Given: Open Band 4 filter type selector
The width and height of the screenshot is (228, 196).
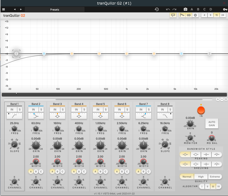Looking at the screenshot, I should click(79, 116).
